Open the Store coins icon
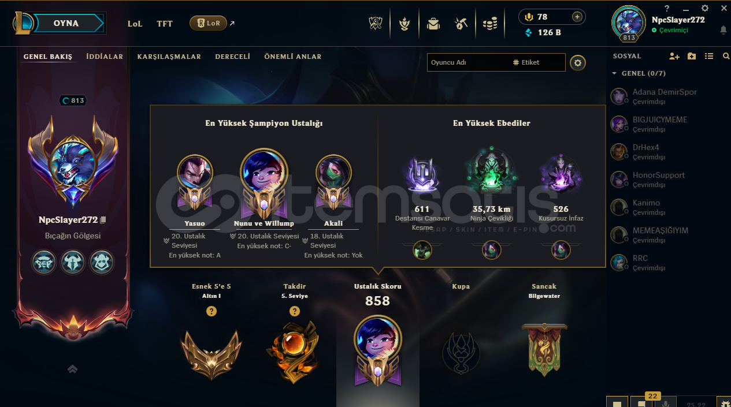This screenshot has width=731, height=407. click(489, 24)
